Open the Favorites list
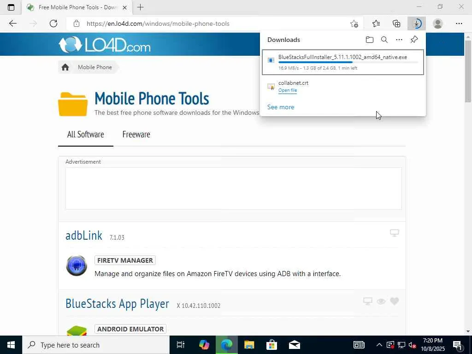Image resolution: width=472 pixels, height=354 pixels. point(376,24)
